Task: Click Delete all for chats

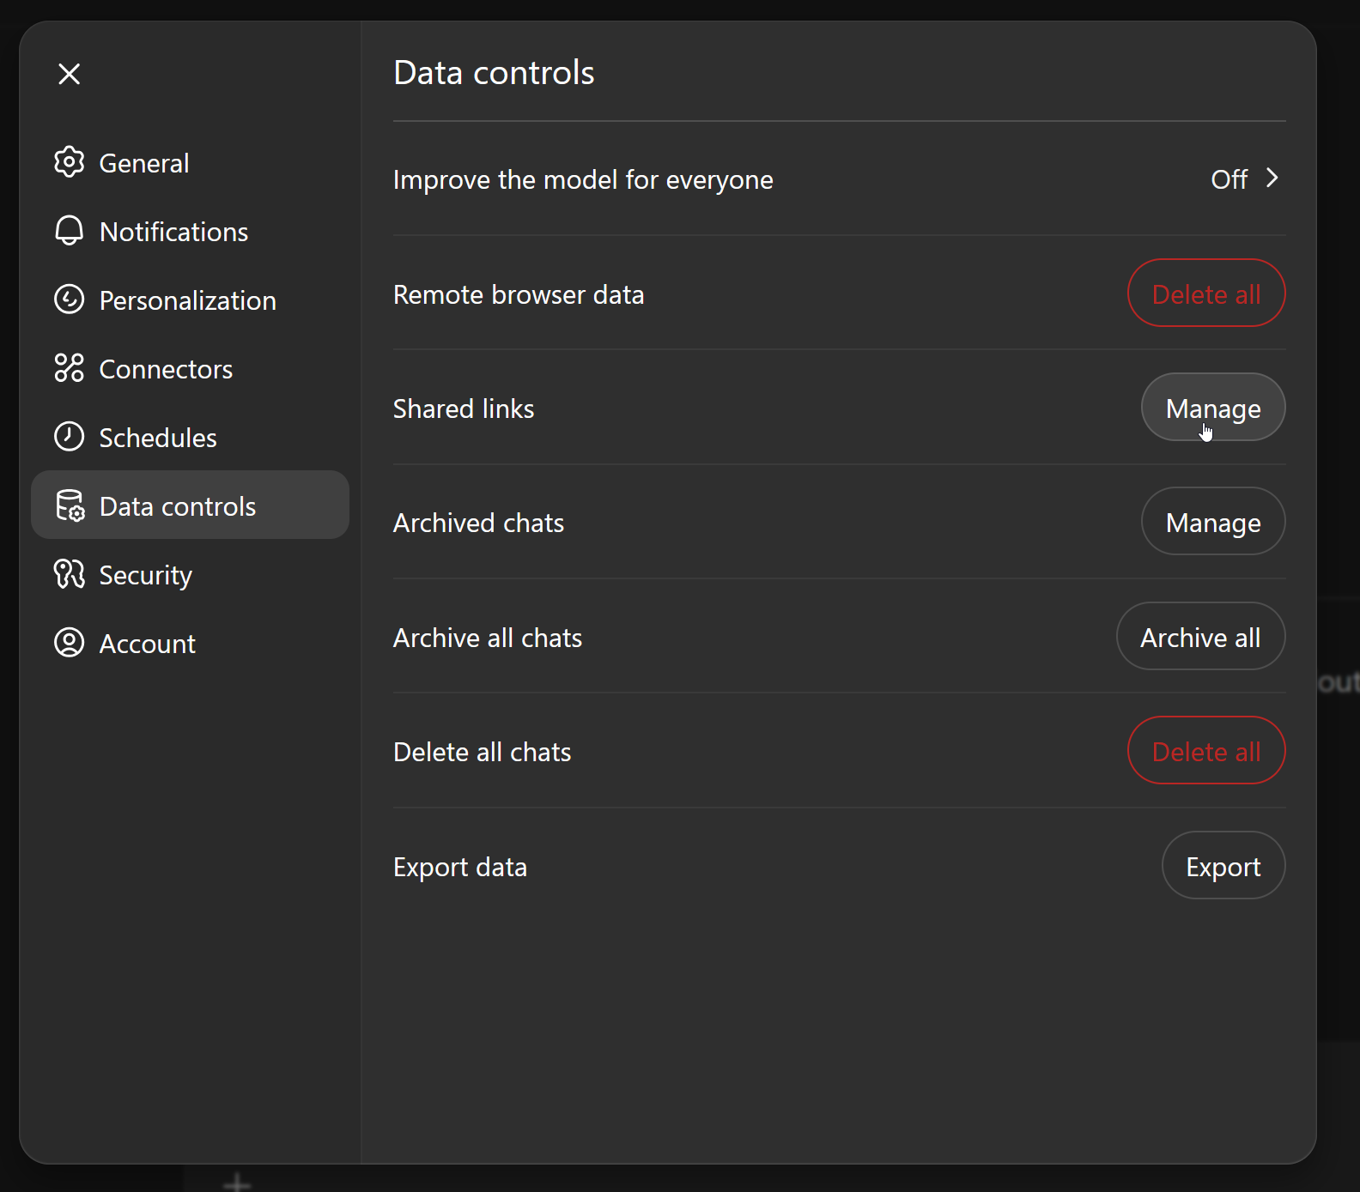Action: (1206, 751)
